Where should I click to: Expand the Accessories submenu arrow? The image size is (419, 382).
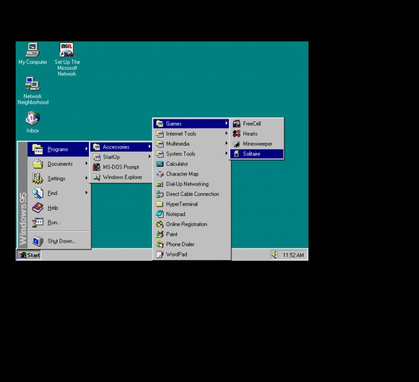149,146
